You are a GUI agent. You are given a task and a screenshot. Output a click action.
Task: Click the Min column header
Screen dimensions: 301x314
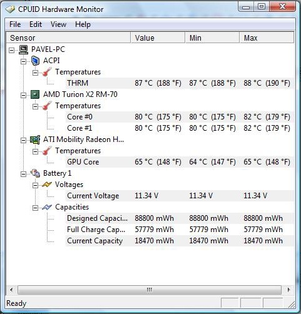tap(212, 38)
